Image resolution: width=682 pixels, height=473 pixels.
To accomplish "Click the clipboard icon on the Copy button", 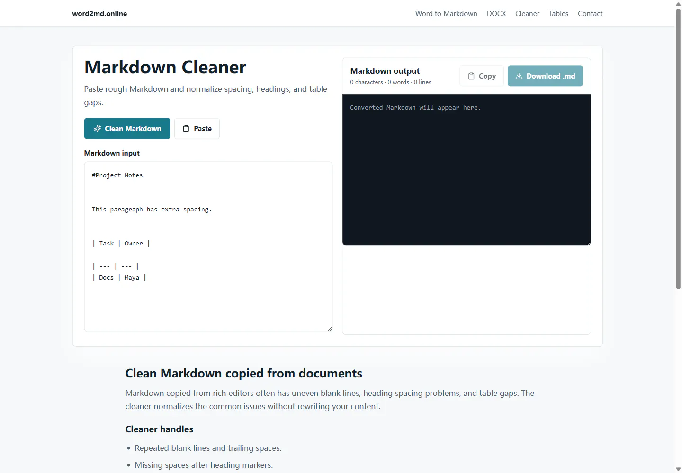I will [471, 76].
